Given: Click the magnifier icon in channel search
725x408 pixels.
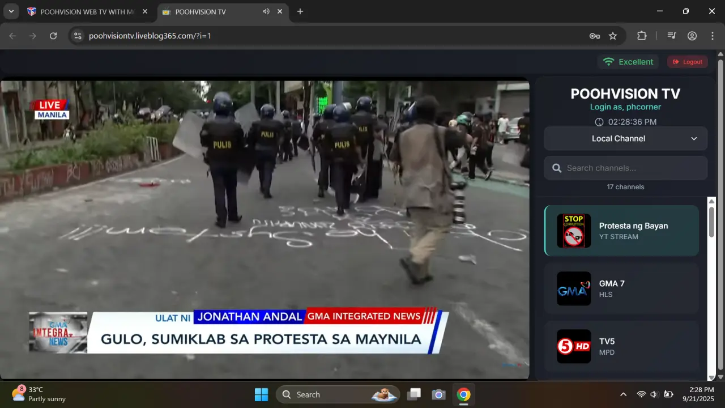Looking at the screenshot, I should coord(557,168).
